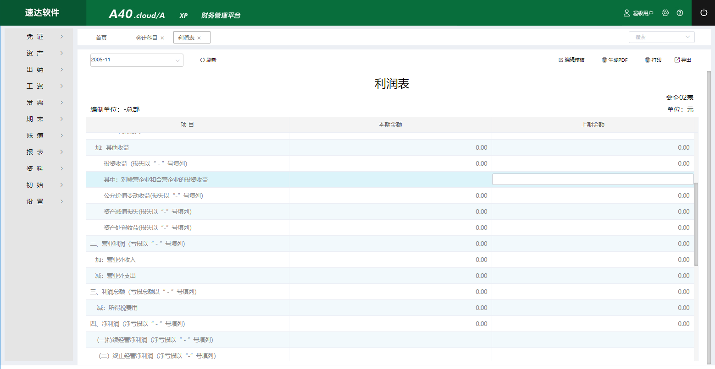This screenshot has height=369, width=715.
Task: Click the 超级用户 user profile
Action: (x=638, y=13)
